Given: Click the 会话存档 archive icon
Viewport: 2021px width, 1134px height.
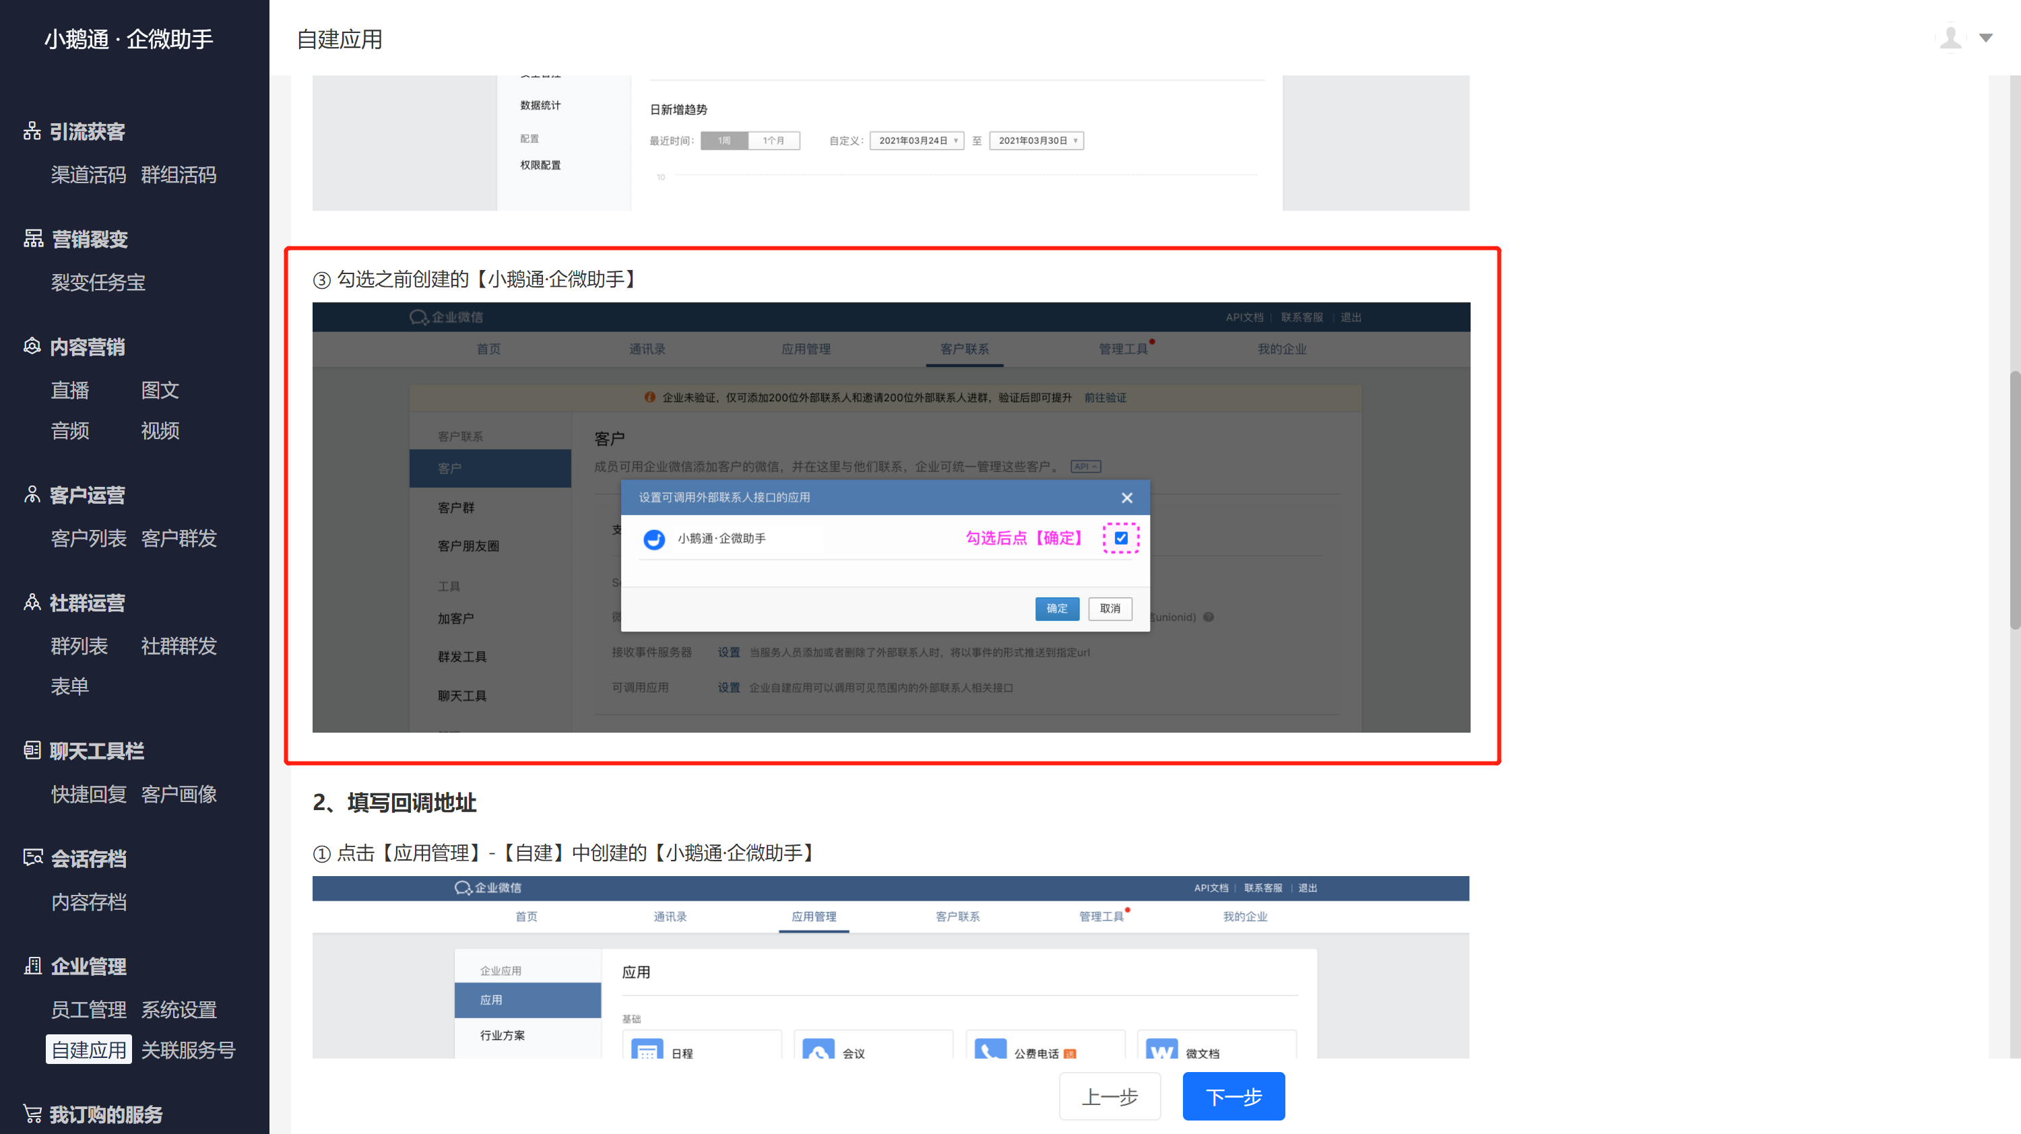Looking at the screenshot, I should point(33,857).
